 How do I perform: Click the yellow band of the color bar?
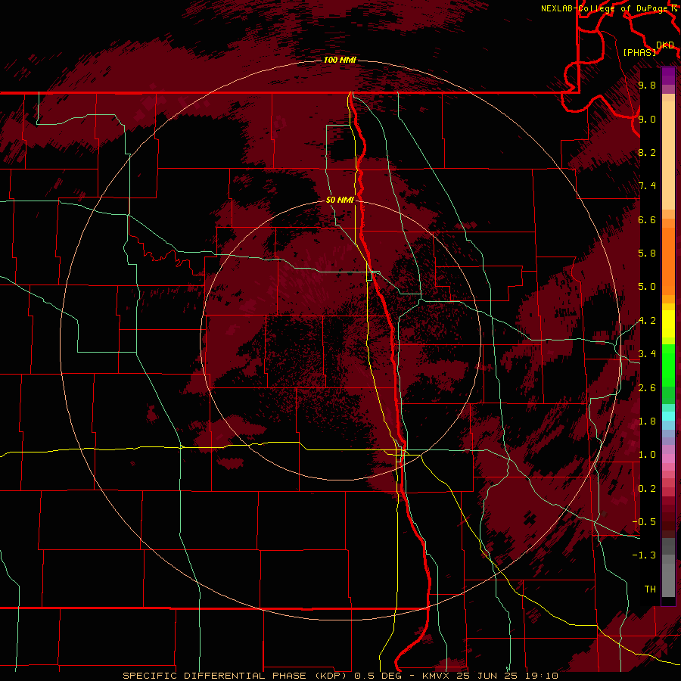click(668, 324)
